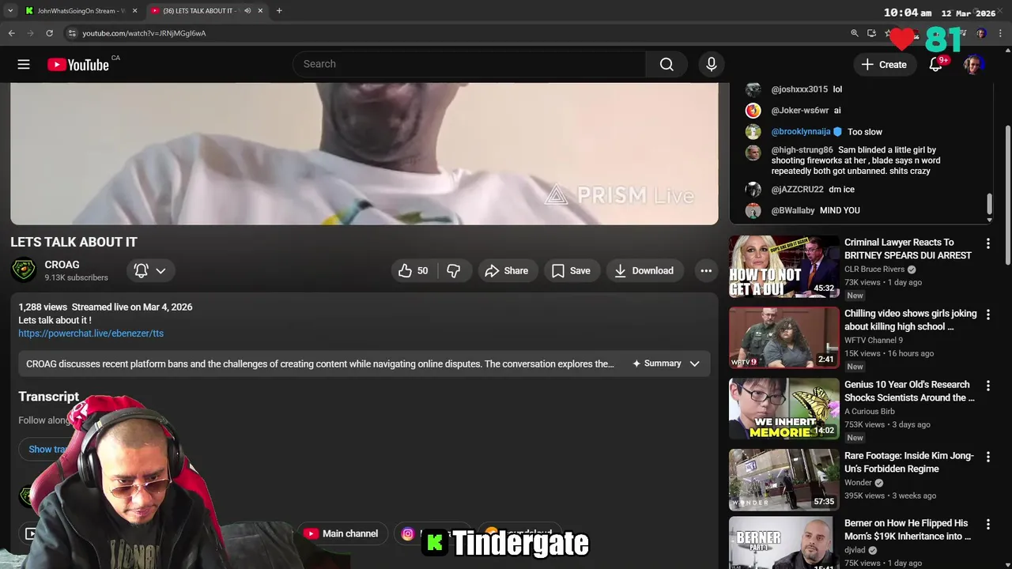The image size is (1012, 569).
Task: Dislike the video with thumbs down
Action: click(x=454, y=270)
